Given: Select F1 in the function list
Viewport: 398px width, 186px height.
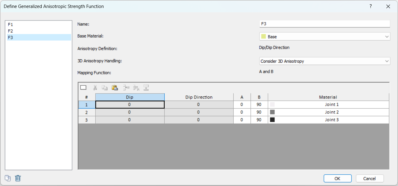Looking at the screenshot, I should pyautogui.click(x=39, y=24).
